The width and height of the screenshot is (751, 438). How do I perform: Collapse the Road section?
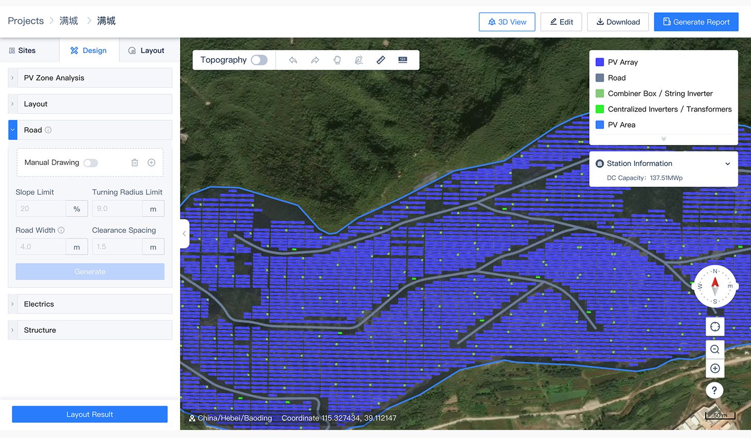[x=13, y=130]
